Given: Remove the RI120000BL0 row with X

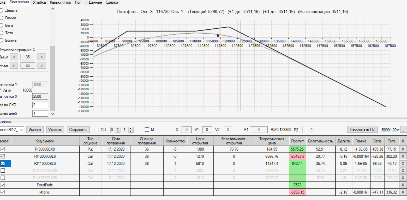Looking at the screenshot, I should coord(403,157).
